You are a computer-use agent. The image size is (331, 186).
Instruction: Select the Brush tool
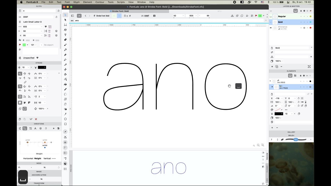65,45
